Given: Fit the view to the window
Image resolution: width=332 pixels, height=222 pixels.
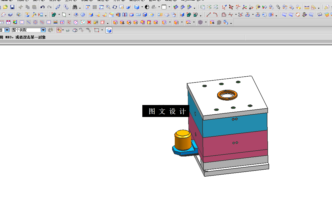Looking at the screenshot, I should tap(88, 7).
